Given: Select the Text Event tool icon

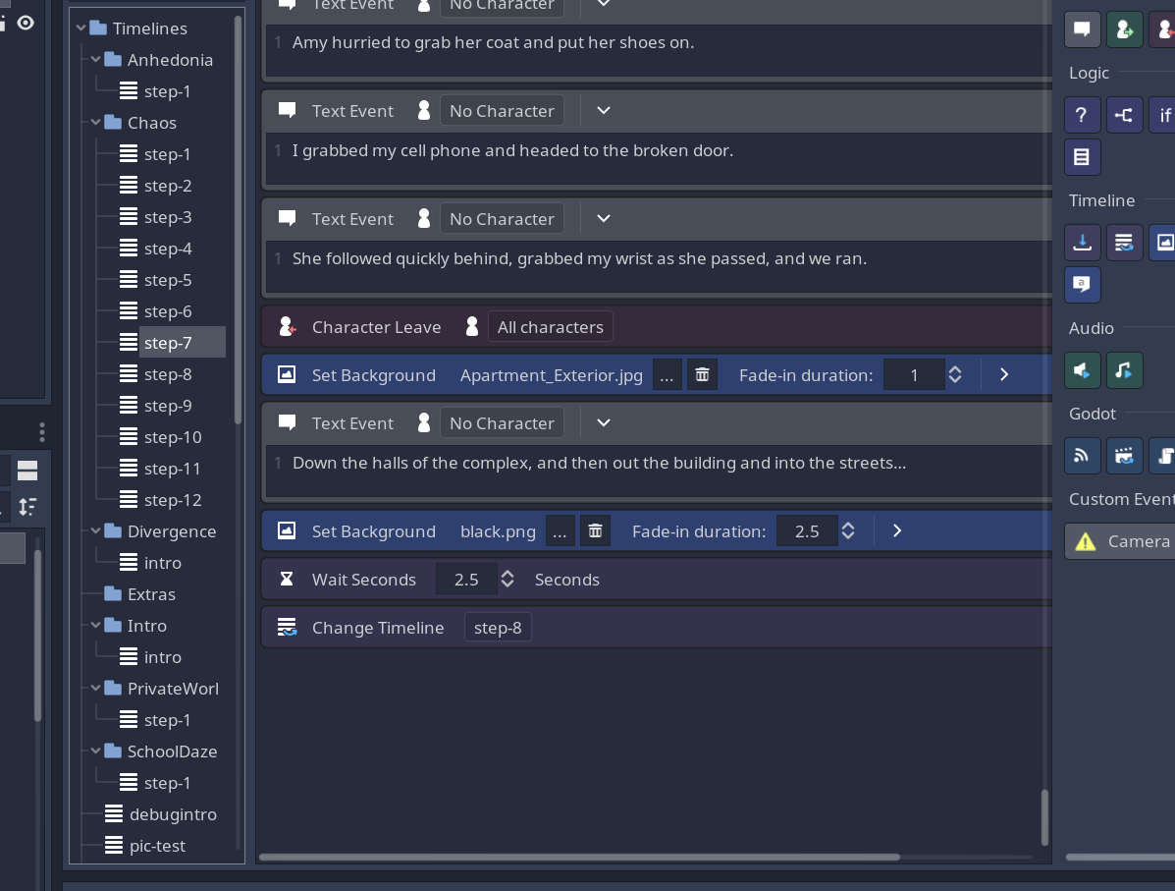Looking at the screenshot, I should 1082,29.
